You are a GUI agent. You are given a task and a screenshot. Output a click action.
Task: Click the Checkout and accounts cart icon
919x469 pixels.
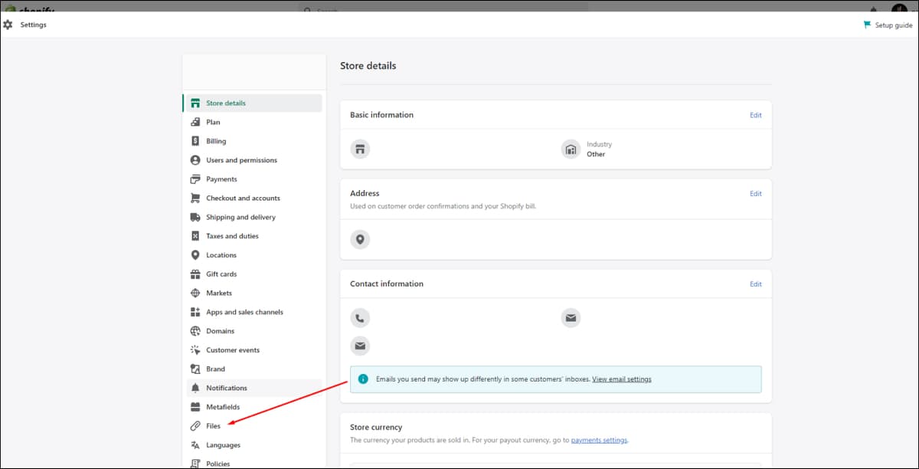tap(195, 198)
